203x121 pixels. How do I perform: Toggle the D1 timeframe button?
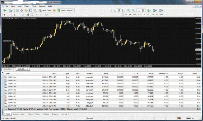coord(153,15)
